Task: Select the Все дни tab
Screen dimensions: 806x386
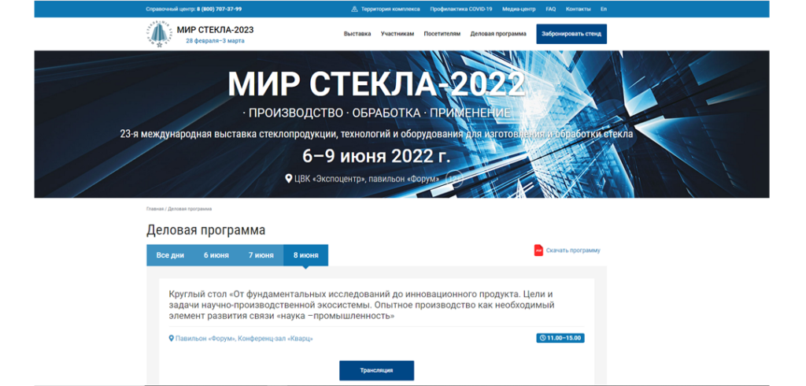Action: click(170, 255)
